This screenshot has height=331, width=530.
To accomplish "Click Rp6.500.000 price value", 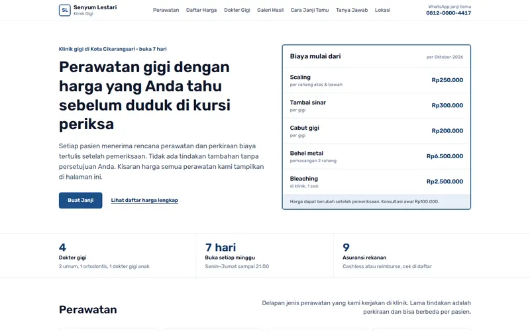I will pos(445,156).
